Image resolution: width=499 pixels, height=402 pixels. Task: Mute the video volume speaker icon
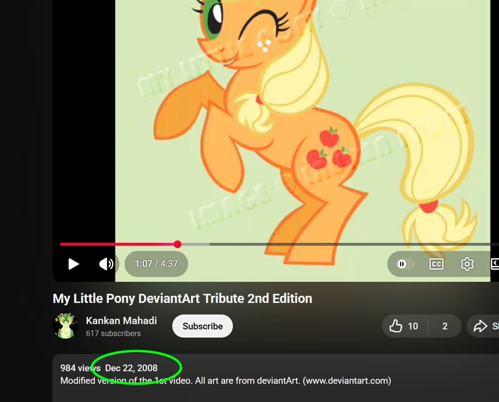[x=106, y=264]
